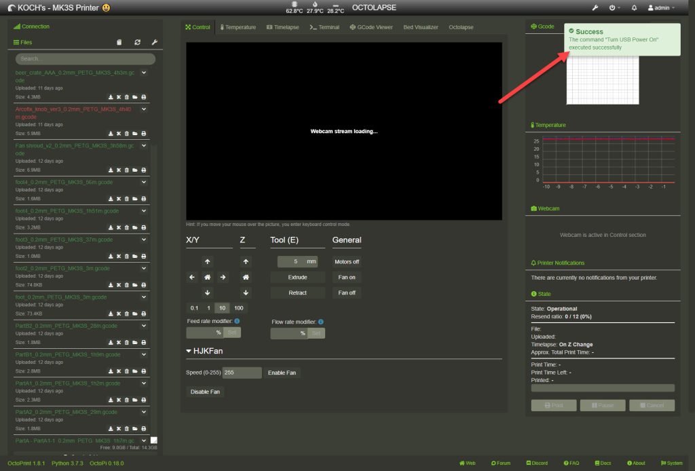Jog the head left on X axis

[x=192, y=278]
